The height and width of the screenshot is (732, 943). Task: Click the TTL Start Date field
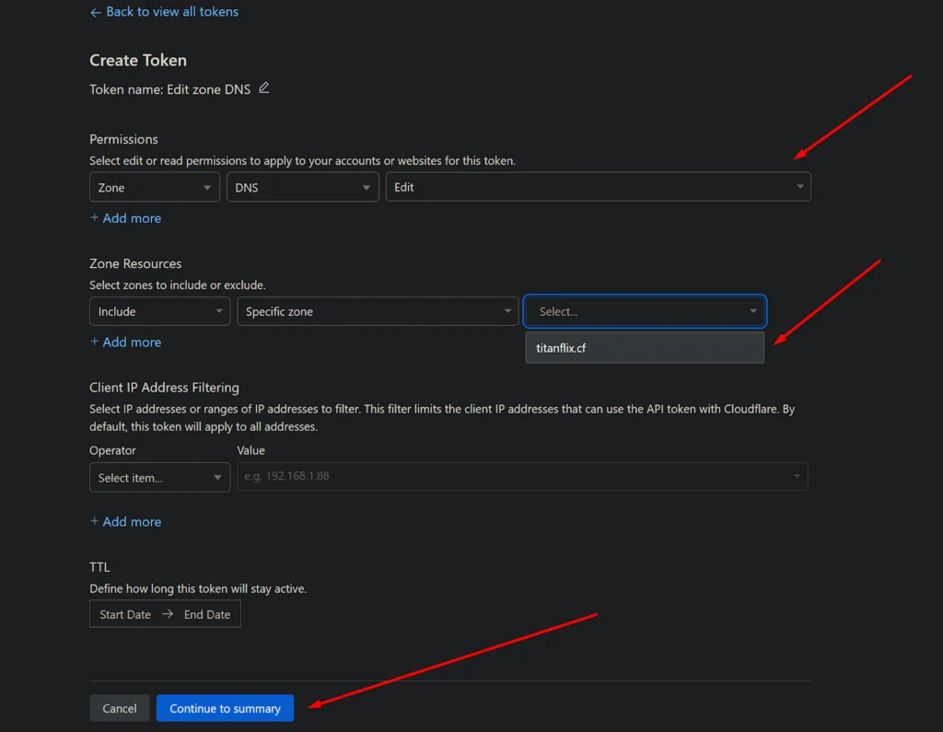click(125, 615)
